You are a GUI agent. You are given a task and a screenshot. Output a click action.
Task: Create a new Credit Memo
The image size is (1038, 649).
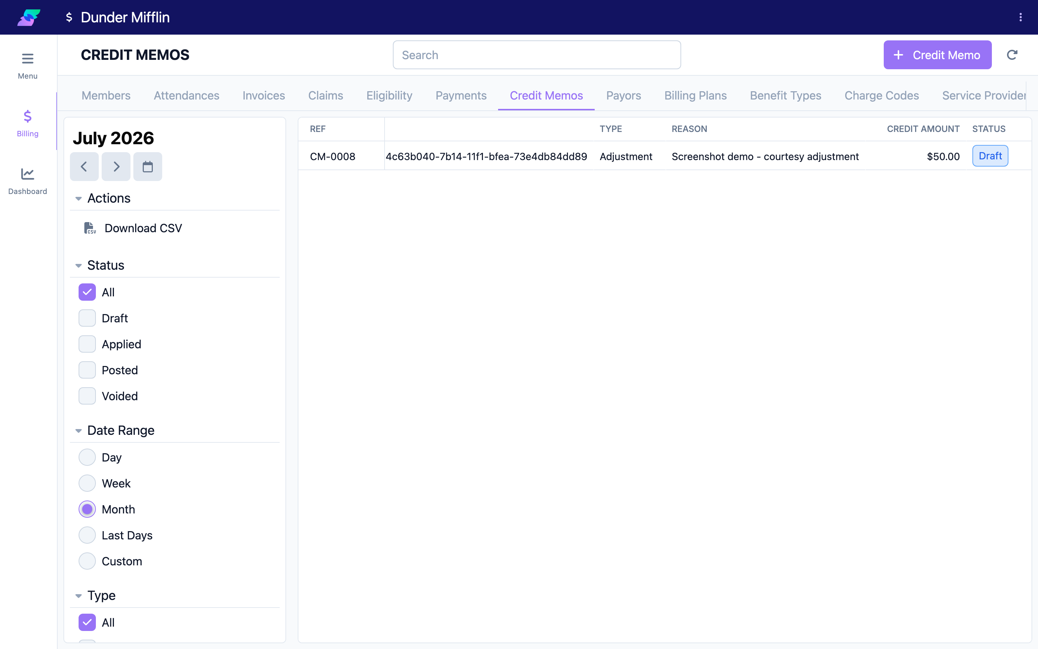pos(937,55)
